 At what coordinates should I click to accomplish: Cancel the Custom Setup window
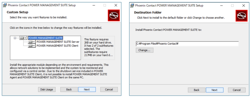click(x=109, y=89)
